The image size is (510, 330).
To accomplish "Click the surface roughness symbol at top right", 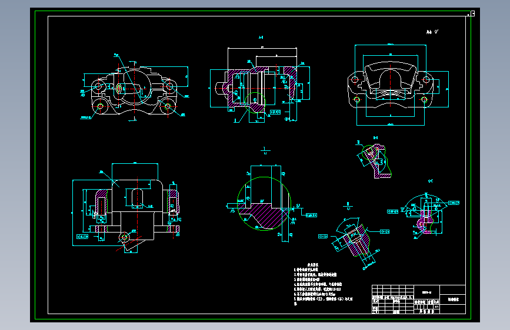I will tap(432, 32).
